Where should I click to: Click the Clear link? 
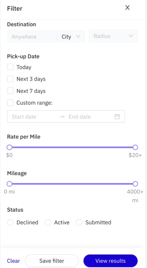tap(13, 261)
